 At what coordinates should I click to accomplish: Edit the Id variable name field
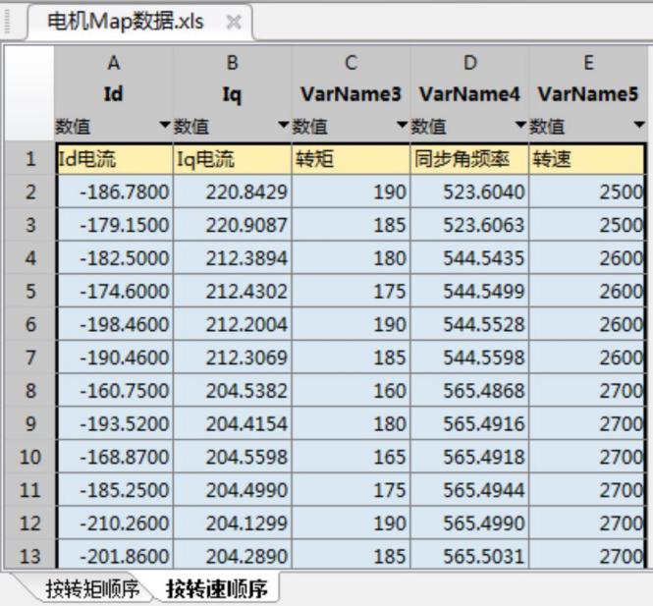tap(114, 95)
